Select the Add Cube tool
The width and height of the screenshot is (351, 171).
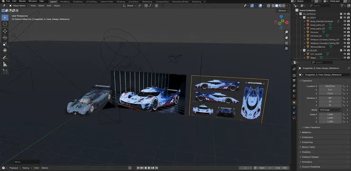[x=5, y=72]
